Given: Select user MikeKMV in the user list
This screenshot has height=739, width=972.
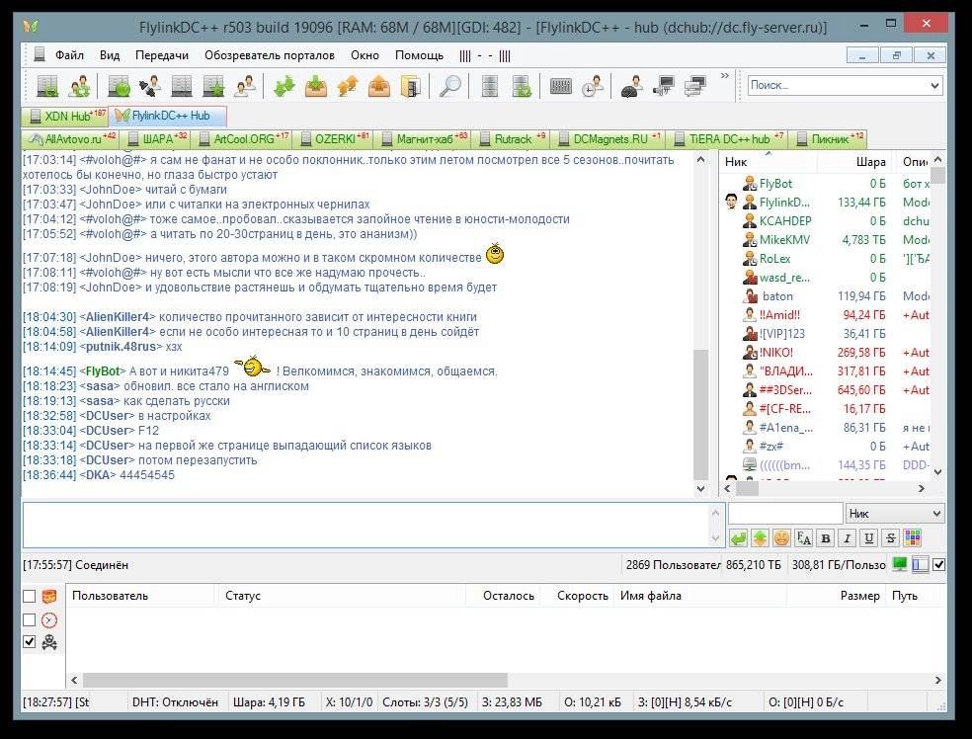Looking at the screenshot, I should point(784,240).
